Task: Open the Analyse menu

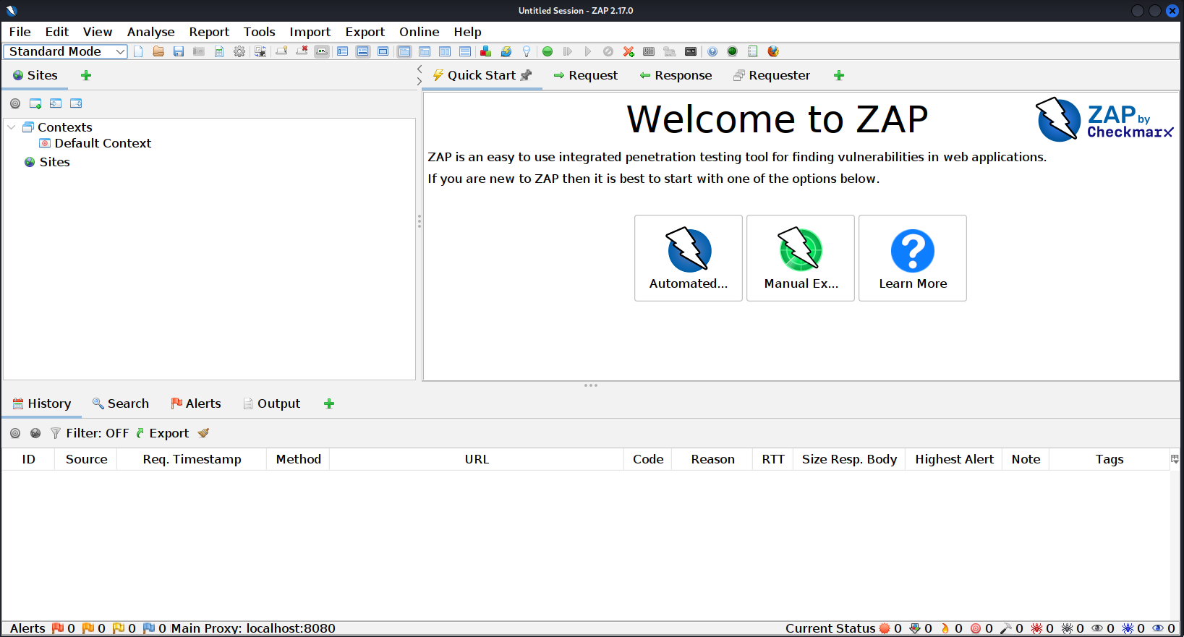Action: 150,32
